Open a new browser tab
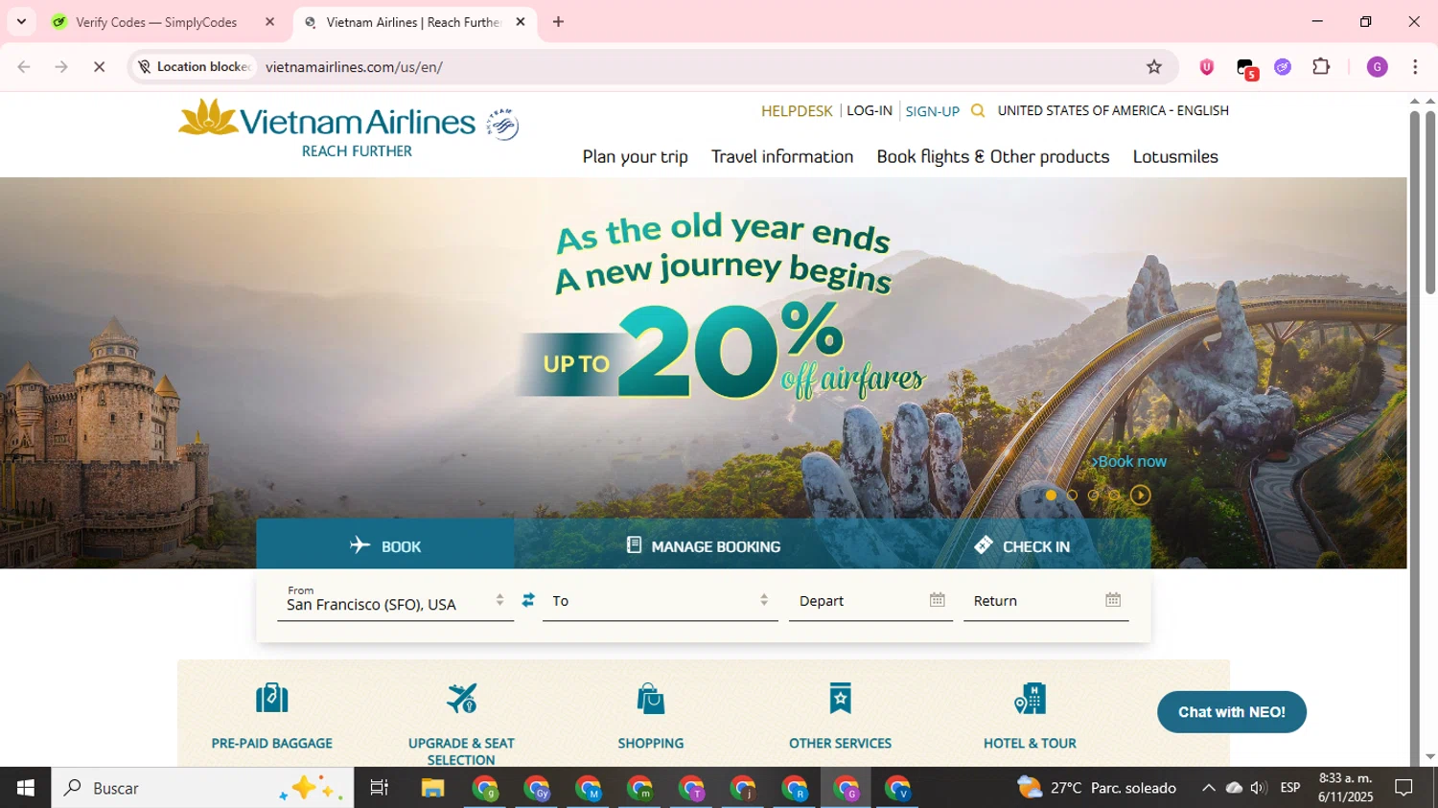This screenshot has height=808, width=1438. tap(558, 22)
